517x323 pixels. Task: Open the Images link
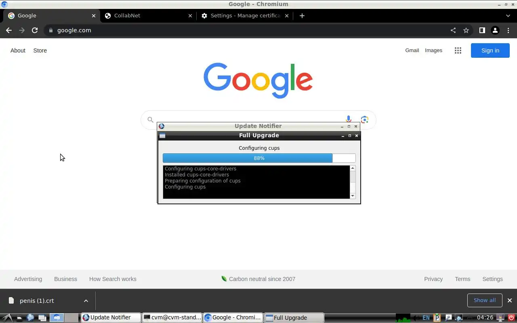click(433, 50)
